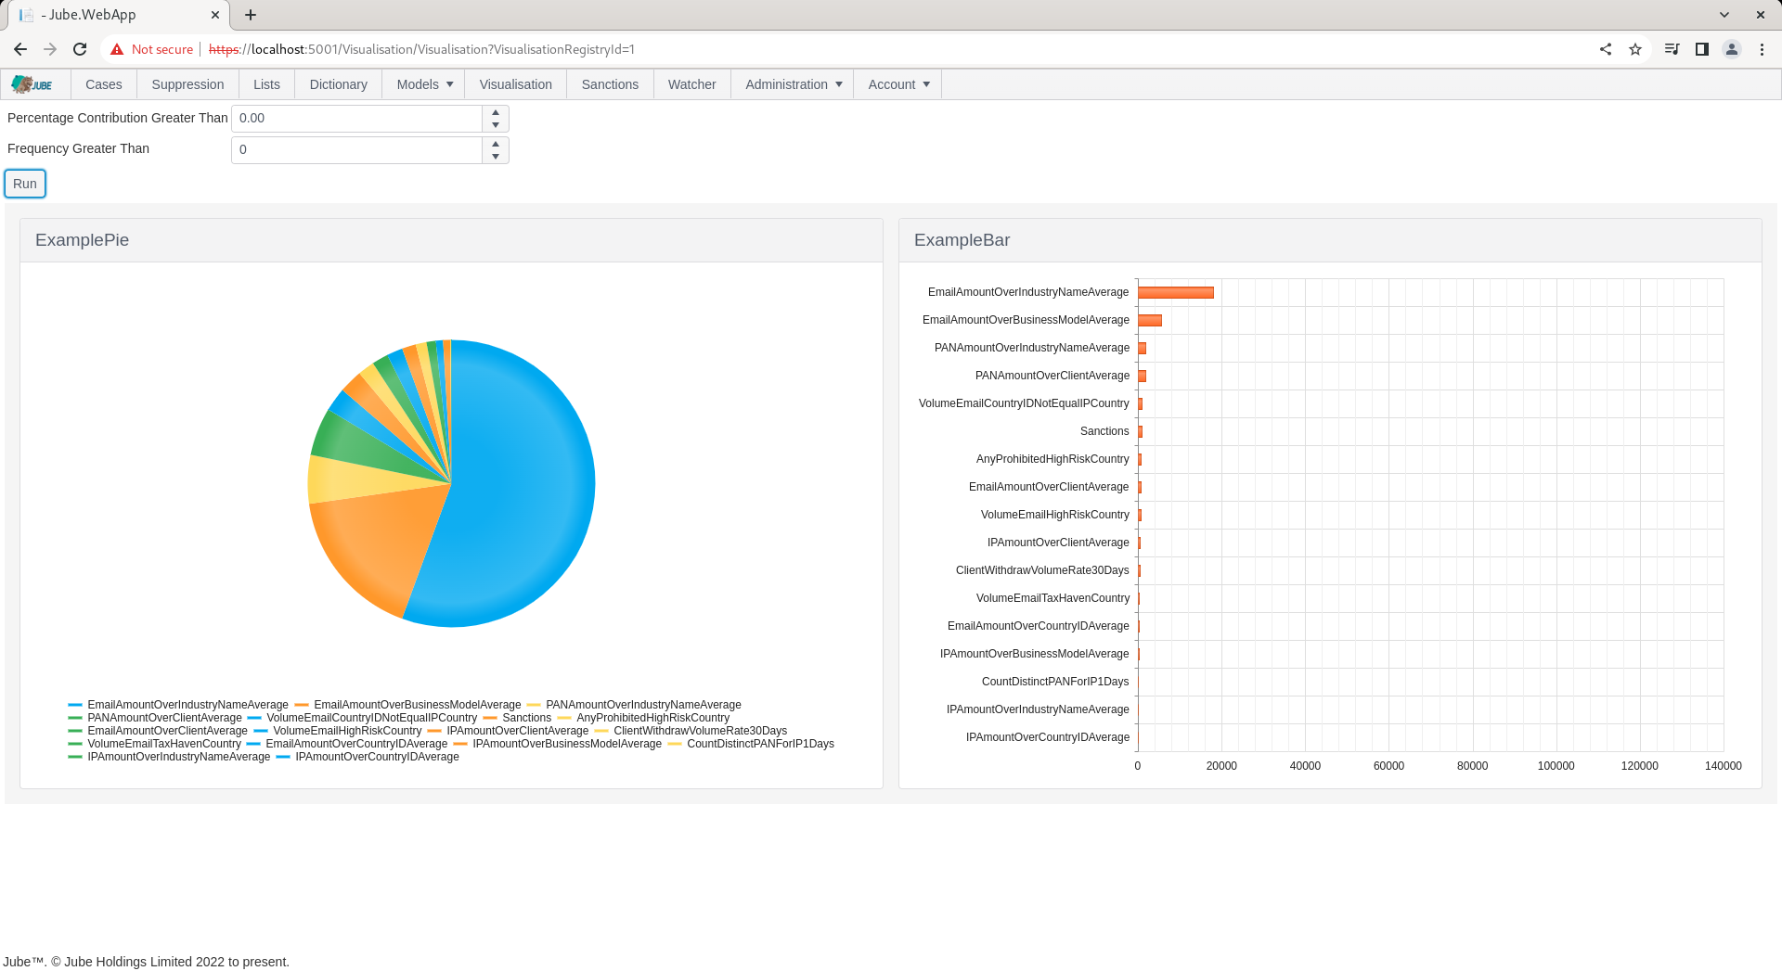Focus the Percentage Contribution input field
1782x971 pixels.
[356, 119]
